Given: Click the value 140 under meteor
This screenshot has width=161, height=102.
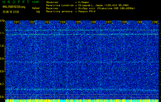Looking at the screenshot, I should 38,12.
